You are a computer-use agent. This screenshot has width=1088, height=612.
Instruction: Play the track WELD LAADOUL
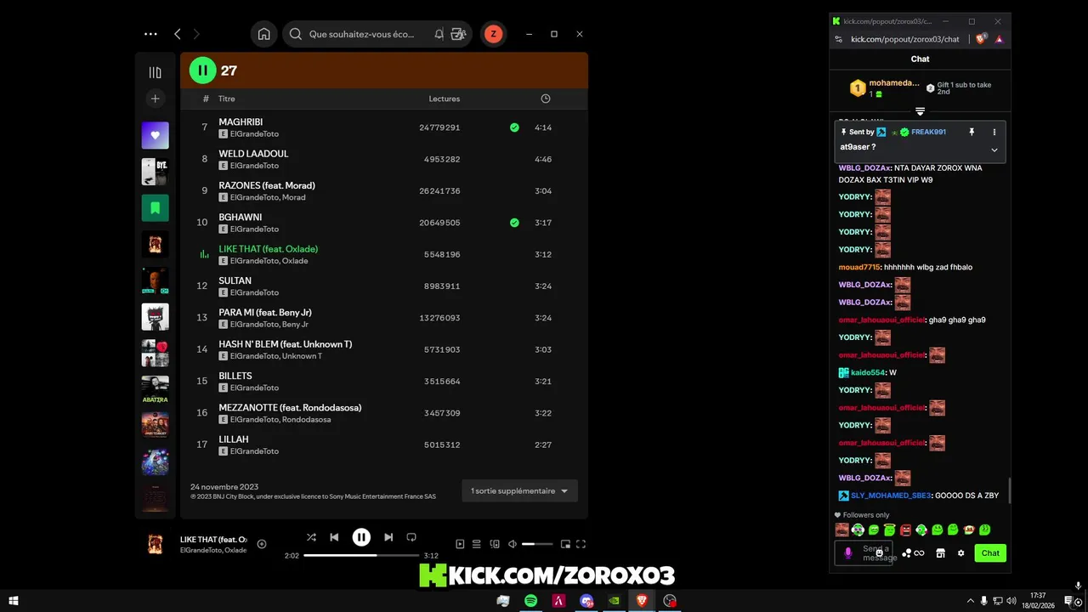coord(253,154)
